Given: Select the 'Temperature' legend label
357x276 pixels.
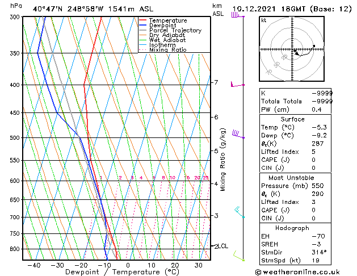Looking at the screenshot, I should point(168,20).
